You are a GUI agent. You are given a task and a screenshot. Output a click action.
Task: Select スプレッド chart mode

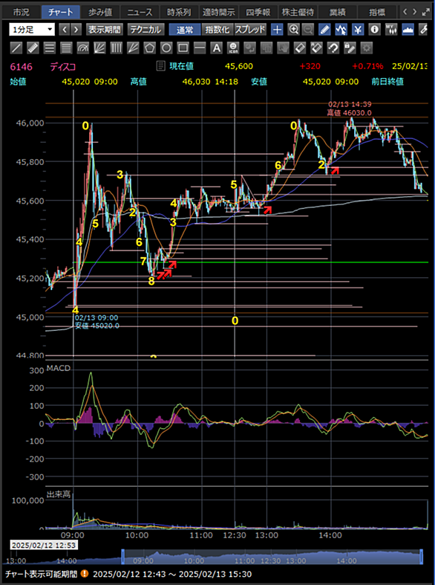coord(250,30)
